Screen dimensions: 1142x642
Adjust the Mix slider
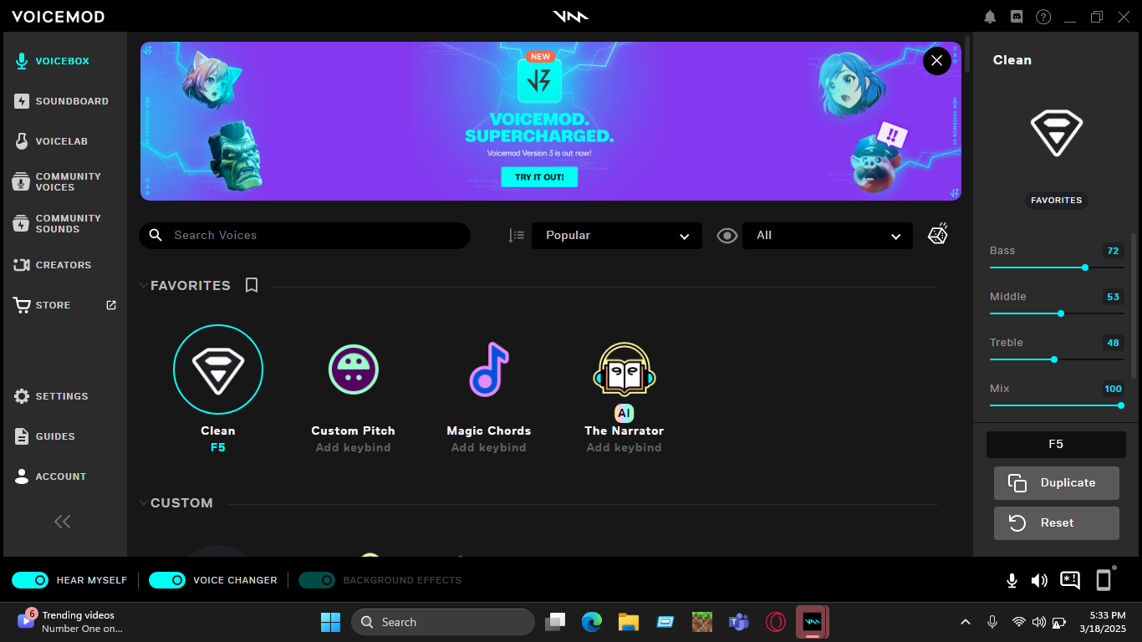1057,405
